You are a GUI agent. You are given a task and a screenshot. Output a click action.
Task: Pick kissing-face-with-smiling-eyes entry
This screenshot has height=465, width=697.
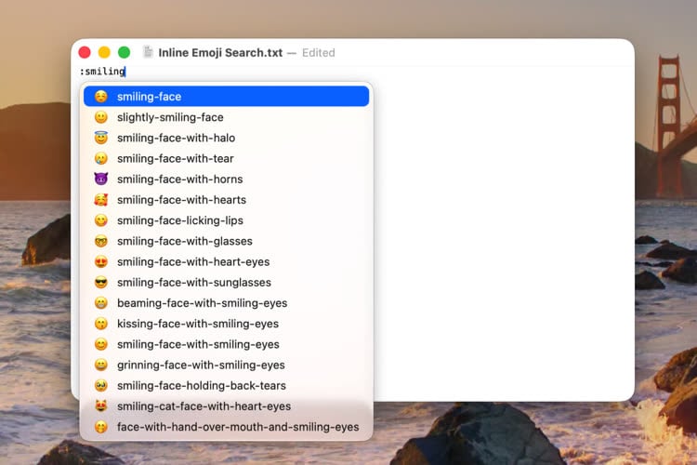click(x=226, y=324)
